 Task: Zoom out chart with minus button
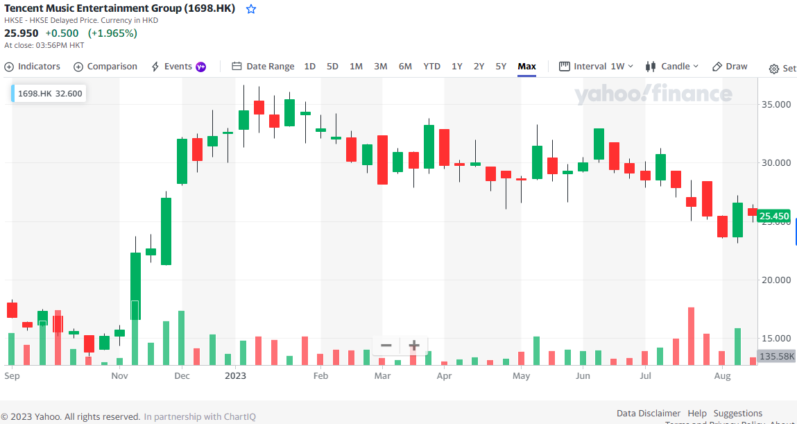386,346
